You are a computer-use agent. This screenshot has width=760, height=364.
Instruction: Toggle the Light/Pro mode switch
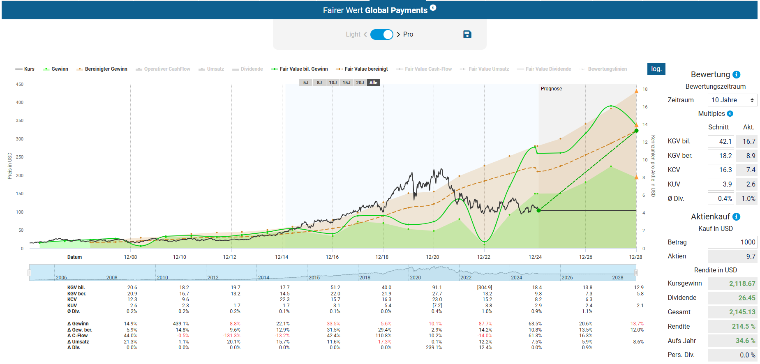pyautogui.click(x=381, y=35)
